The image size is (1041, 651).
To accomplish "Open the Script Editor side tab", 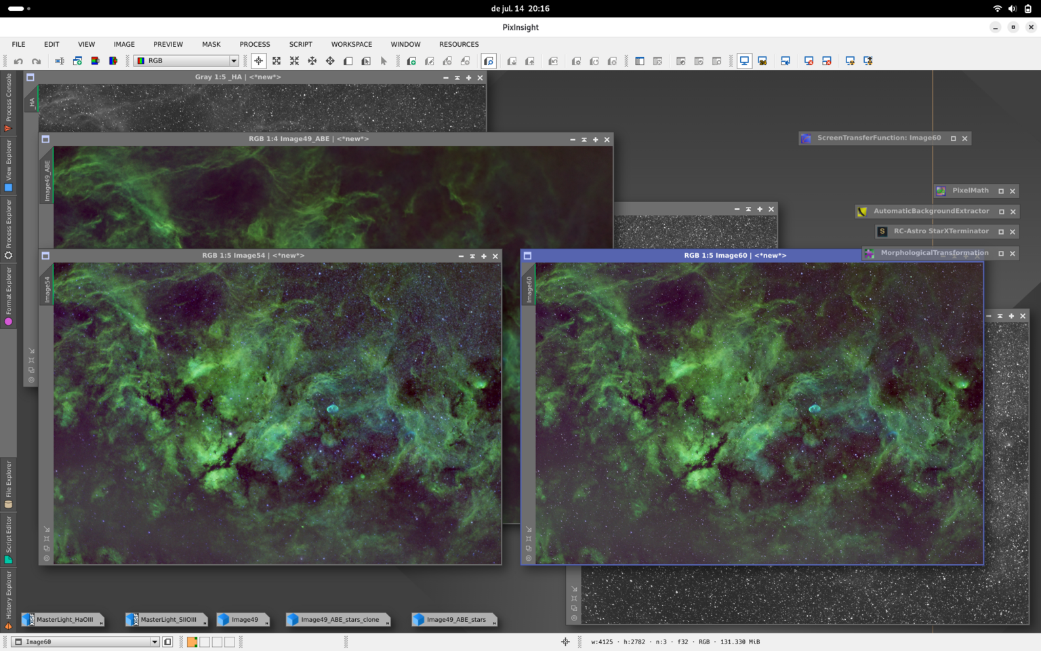I will pos(8,540).
